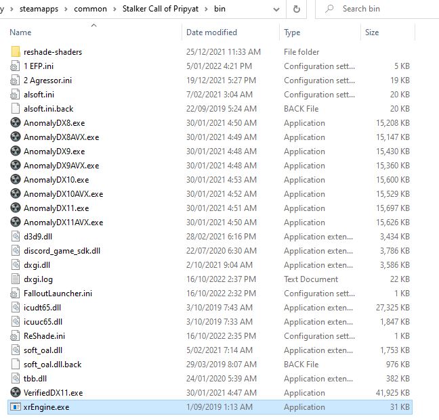The height and width of the screenshot is (420, 439).
Task: Click the discord_game_sdk.dll file icon
Action: click(x=16, y=251)
